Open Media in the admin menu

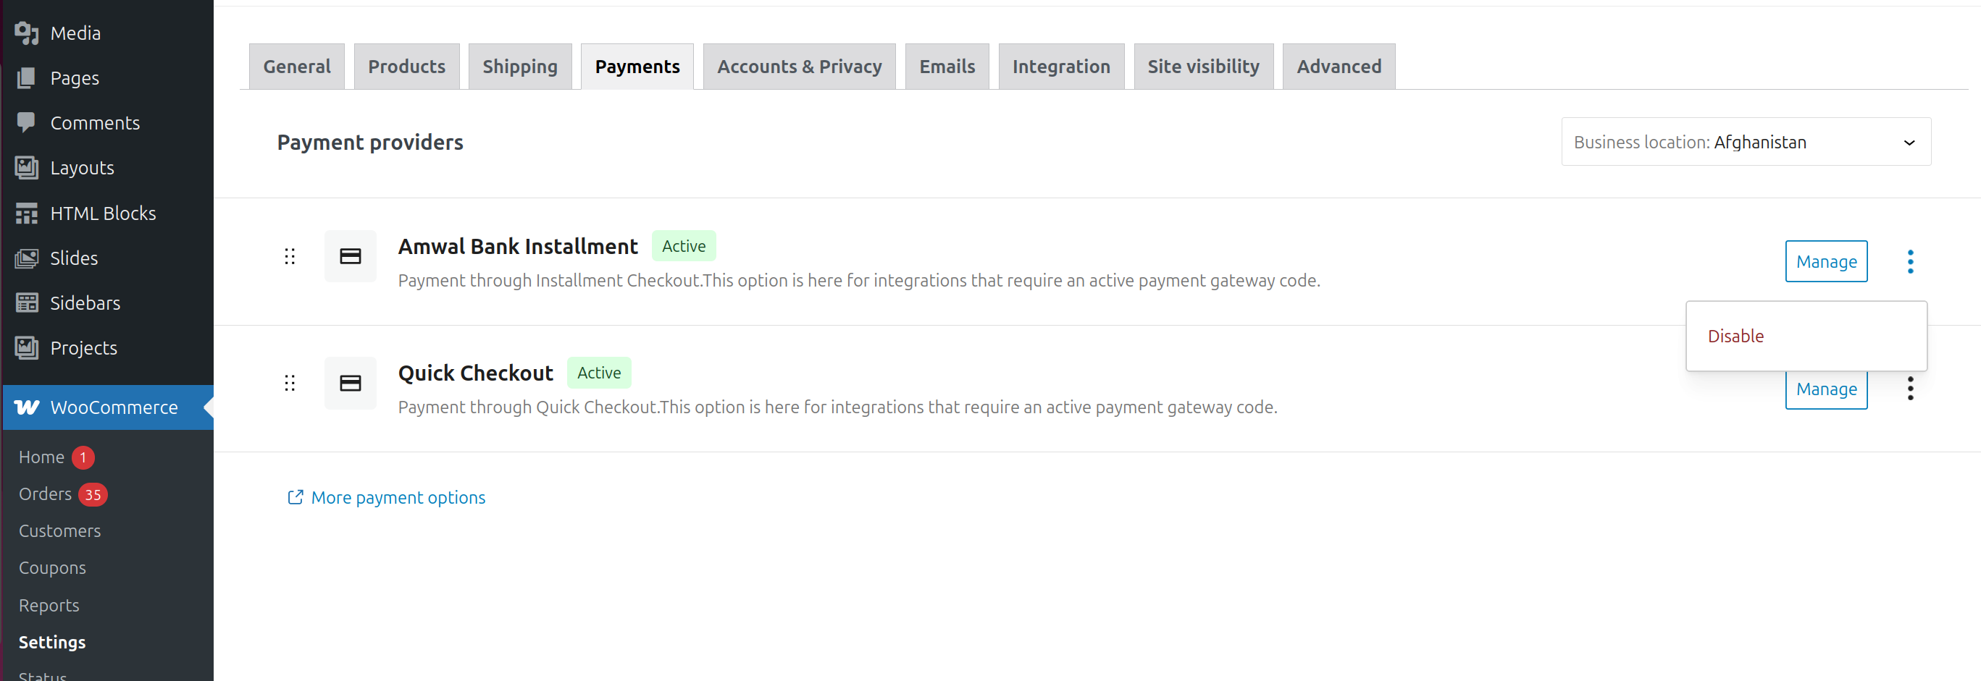[75, 33]
